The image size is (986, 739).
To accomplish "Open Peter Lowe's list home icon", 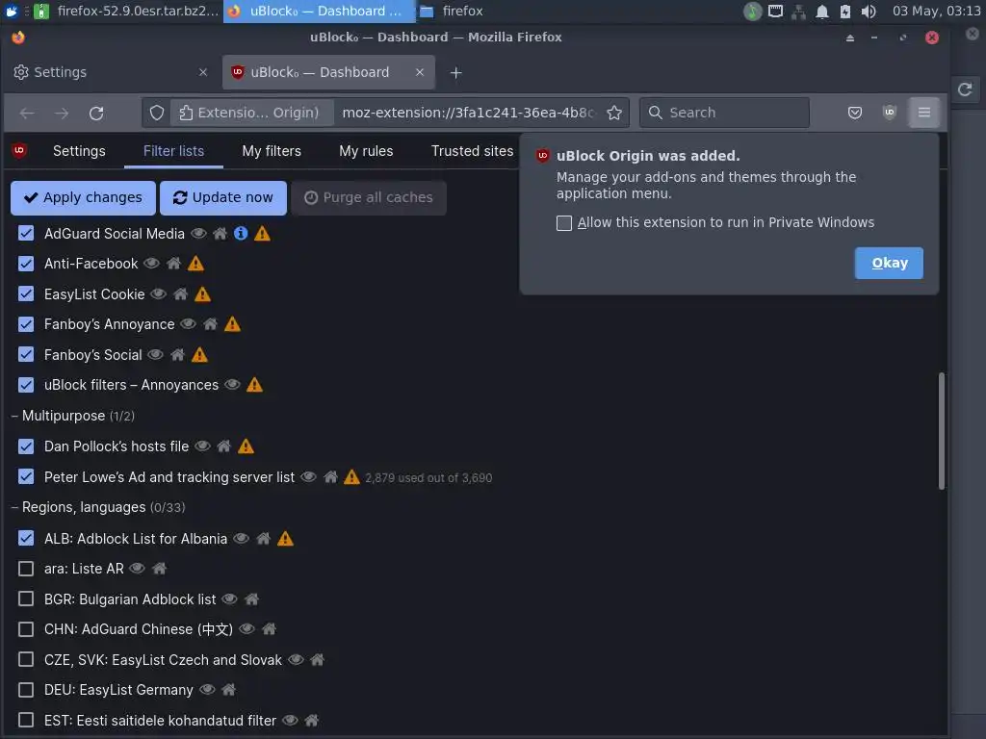I will tap(331, 477).
